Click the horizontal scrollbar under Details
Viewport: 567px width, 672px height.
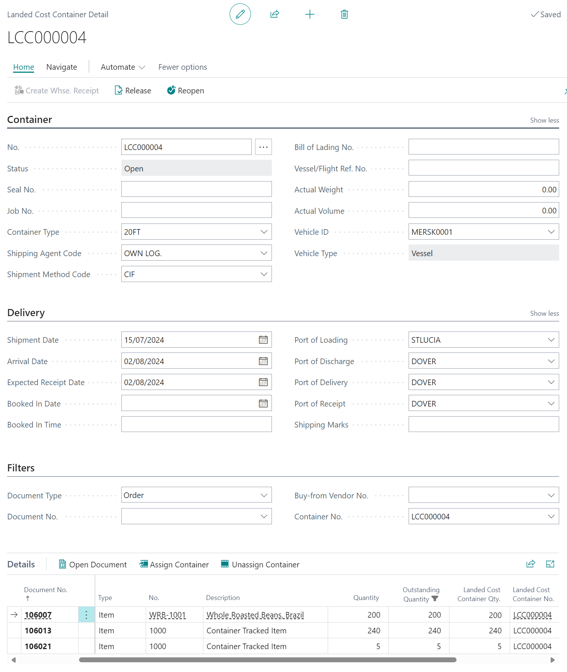click(x=267, y=660)
